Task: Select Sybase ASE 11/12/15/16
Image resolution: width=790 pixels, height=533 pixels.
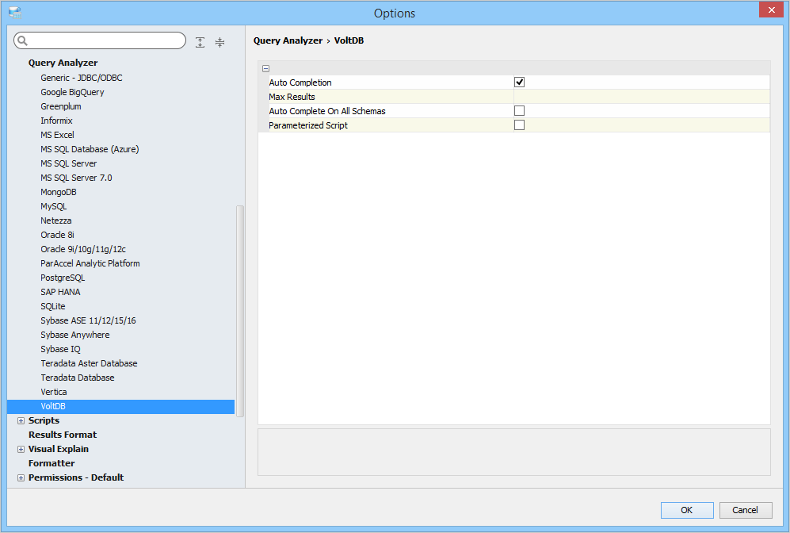Action: [88, 320]
